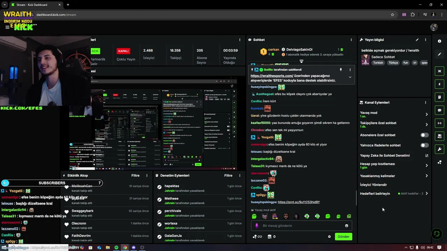This screenshot has width=447, height=251.
Task: Edit stream info with the Yayın bilgisi pencil
Action: (x=417, y=40)
